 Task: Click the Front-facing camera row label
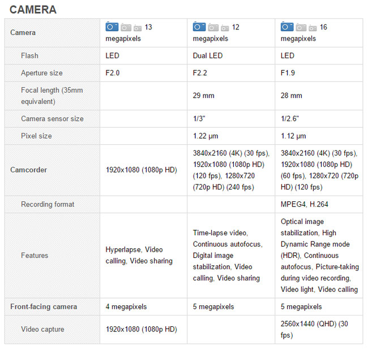point(44,306)
